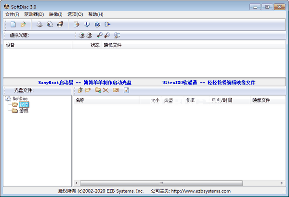
Task: Click the folder properties window icon
Action: [x=116, y=90]
